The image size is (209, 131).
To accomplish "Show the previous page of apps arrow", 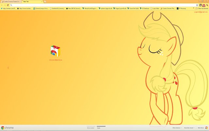I will click(x=8, y=68).
